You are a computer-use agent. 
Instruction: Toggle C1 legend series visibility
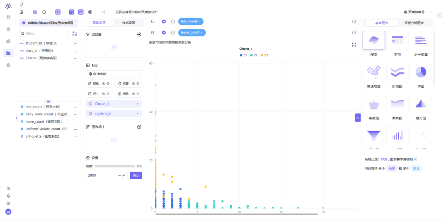(x=243, y=55)
